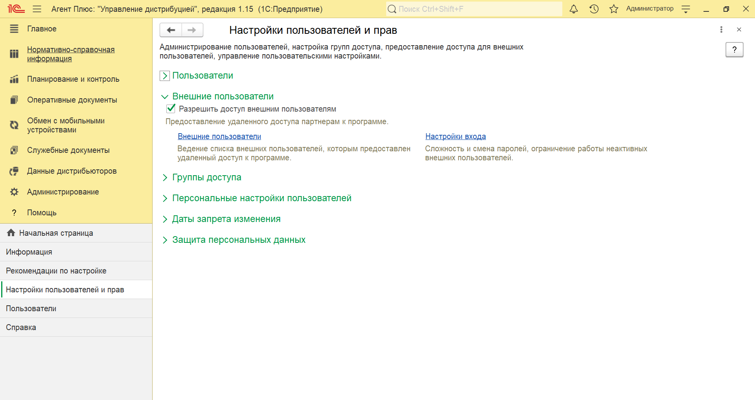Select Настройки пользователей и прав tab
The width and height of the screenshot is (755, 400).
click(x=76, y=290)
